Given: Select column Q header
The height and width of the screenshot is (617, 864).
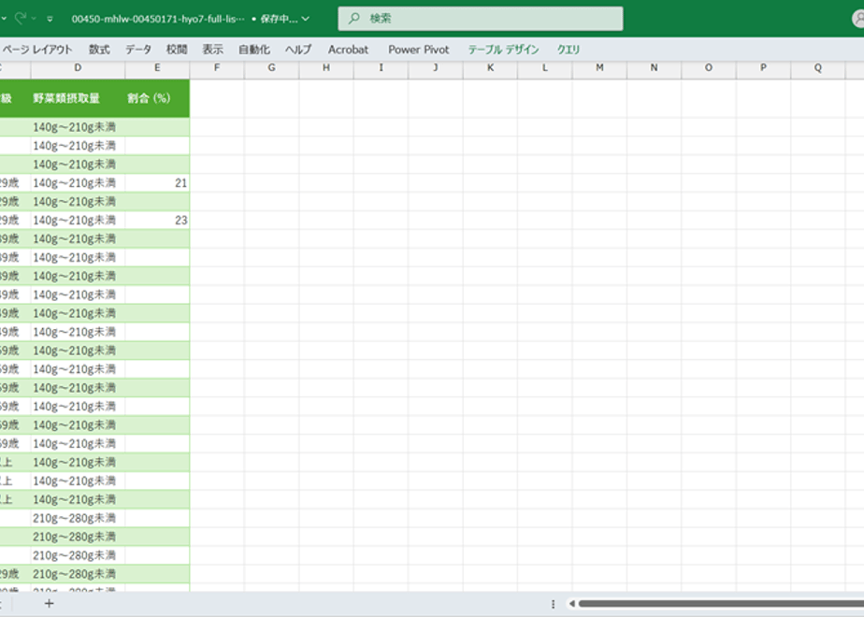Looking at the screenshot, I should coord(817,67).
